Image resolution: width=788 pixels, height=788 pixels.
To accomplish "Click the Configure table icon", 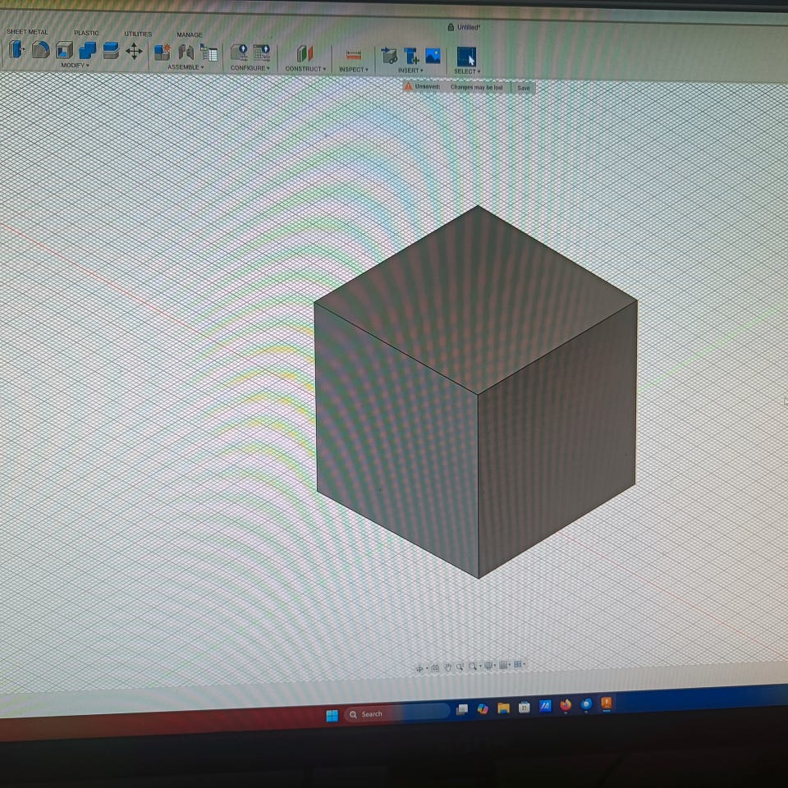I will click(262, 53).
